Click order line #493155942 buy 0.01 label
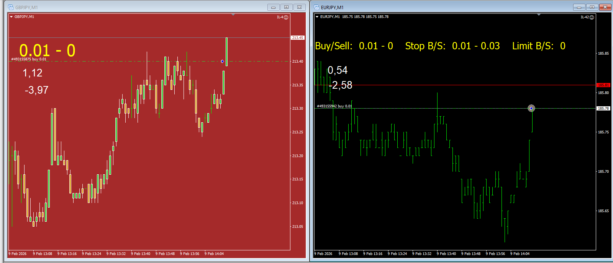Screen dimensions: 613x263 pyautogui.click(x=334, y=106)
